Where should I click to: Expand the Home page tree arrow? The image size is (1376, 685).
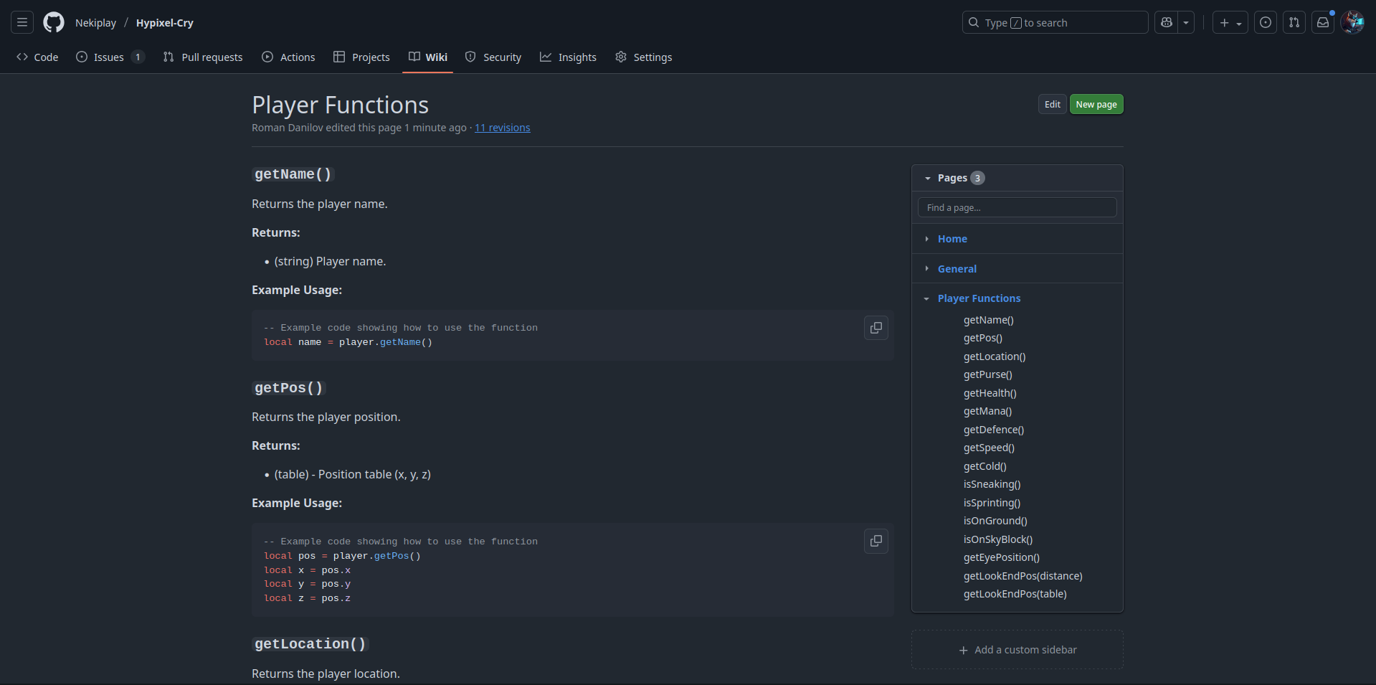(926, 239)
